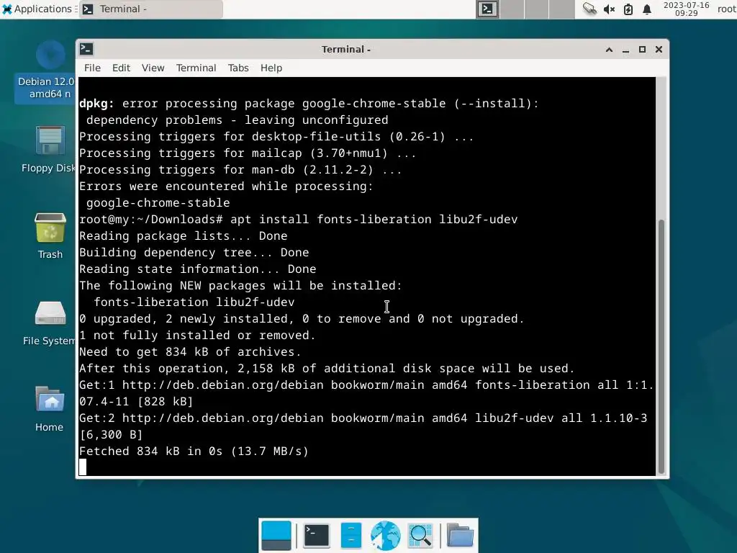Open the Help menu
The height and width of the screenshot is (553, 737).
(x=271, y=68)
